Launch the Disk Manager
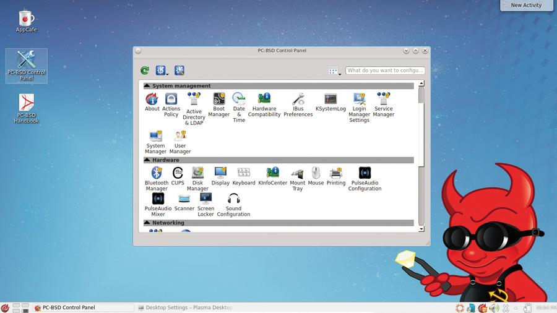The image size is (557, 313). click(x=197, y=179)
